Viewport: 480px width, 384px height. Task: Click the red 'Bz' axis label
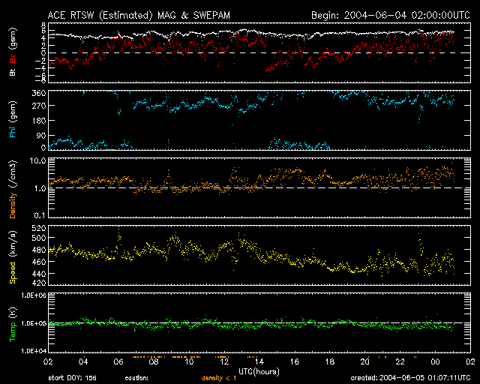(12, 58)
